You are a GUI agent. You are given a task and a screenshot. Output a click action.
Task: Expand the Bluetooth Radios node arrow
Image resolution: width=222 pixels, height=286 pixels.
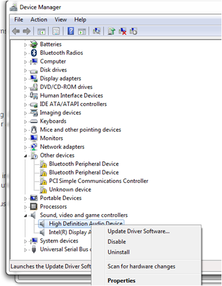coord(25,53)
